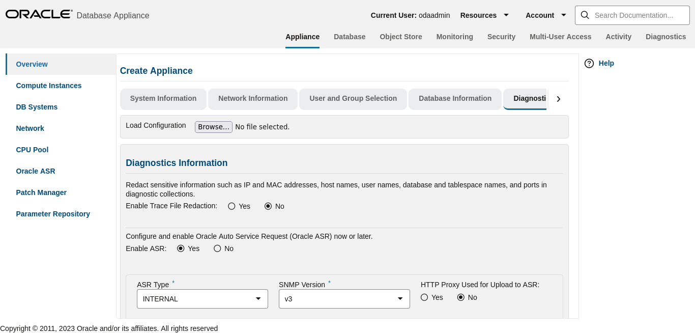Switch to the Network Information tab
This screenshot has width=695, height=333.
(x=253, y=99)
